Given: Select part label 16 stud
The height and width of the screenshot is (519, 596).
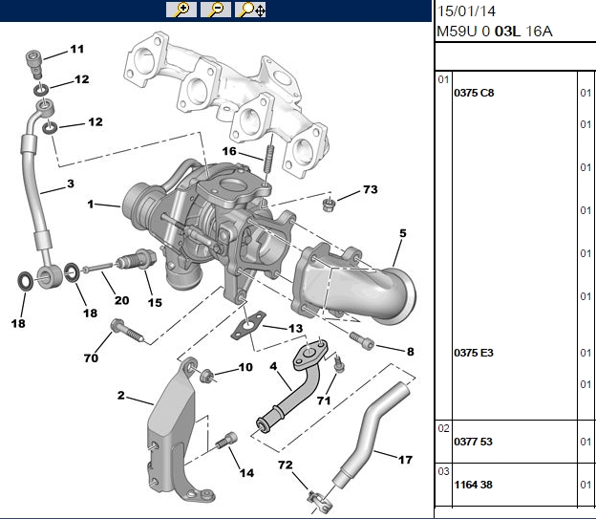Looking at the screenshot, I should 229,151.
